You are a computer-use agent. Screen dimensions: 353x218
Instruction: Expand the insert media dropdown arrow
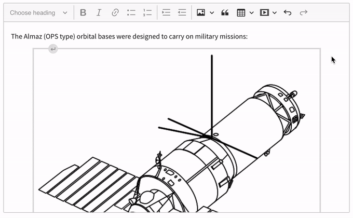[275, 12]
